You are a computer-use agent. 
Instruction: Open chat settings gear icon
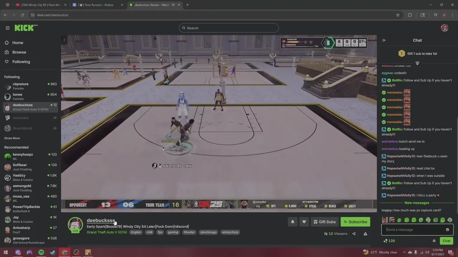coord(434,241)
